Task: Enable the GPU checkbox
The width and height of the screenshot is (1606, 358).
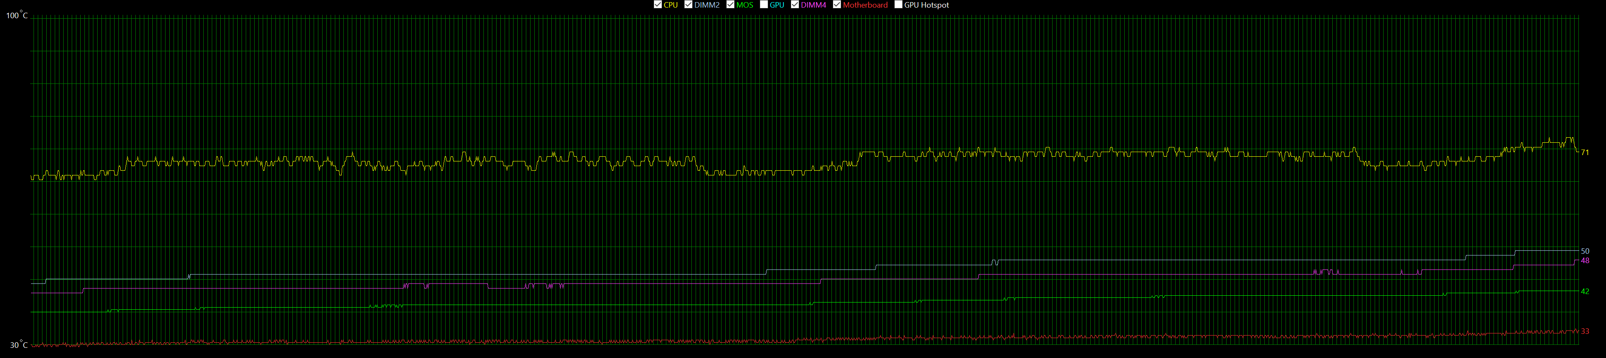Action: point(764,5)
